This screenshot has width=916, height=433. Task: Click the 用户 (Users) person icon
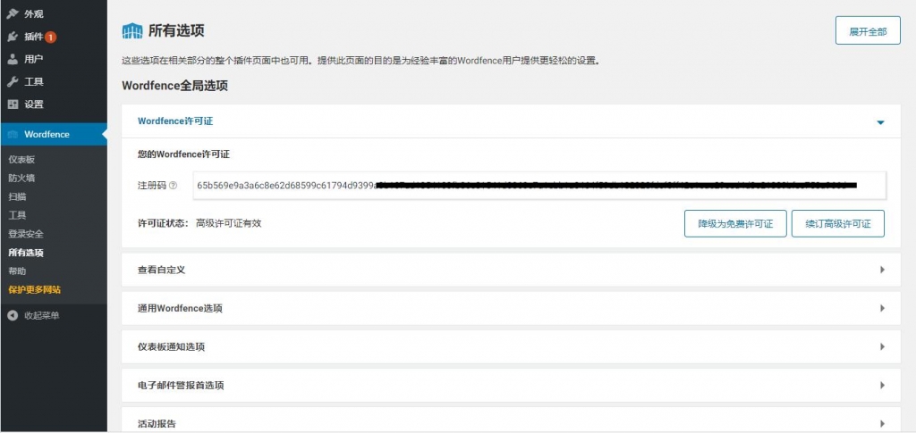[x=13, y=59]
